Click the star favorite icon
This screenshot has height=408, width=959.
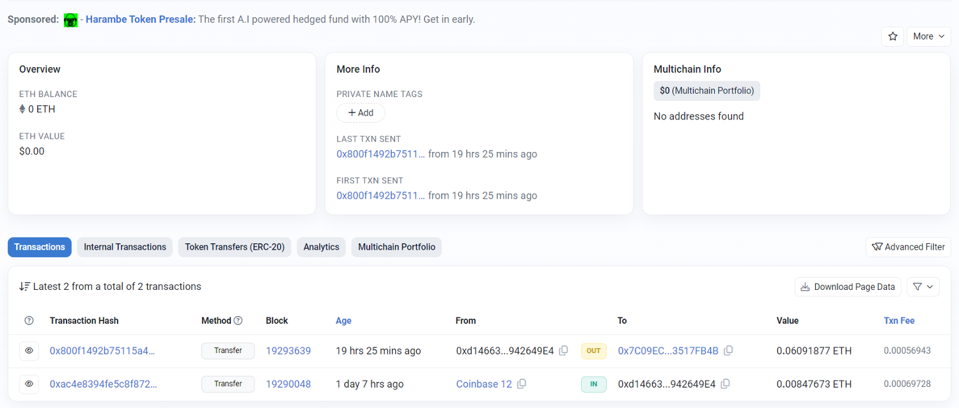(893, 36)
